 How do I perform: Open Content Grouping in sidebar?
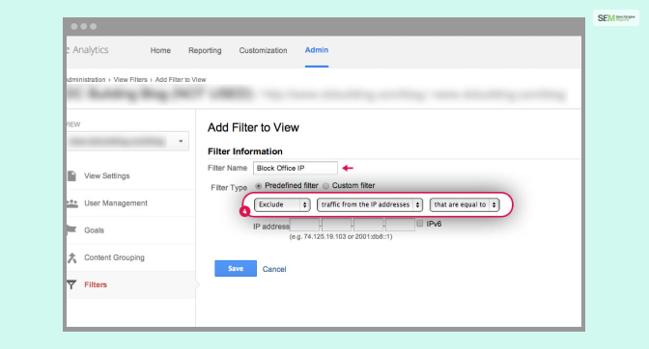point(114,257)
